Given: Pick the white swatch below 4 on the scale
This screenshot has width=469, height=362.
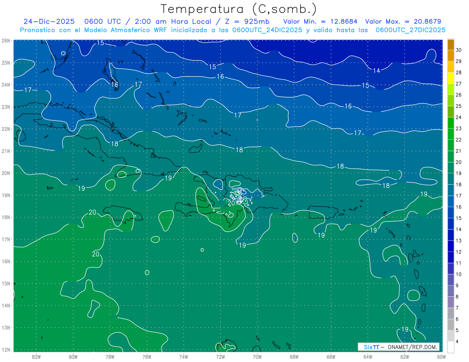Looking at the screenshot, I should click(x=451, y=347).
